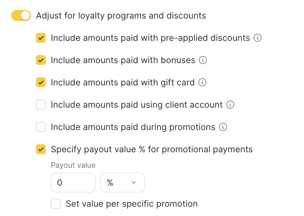
Task: Click info icon beside client account option
Action: (x=230, y=105)
